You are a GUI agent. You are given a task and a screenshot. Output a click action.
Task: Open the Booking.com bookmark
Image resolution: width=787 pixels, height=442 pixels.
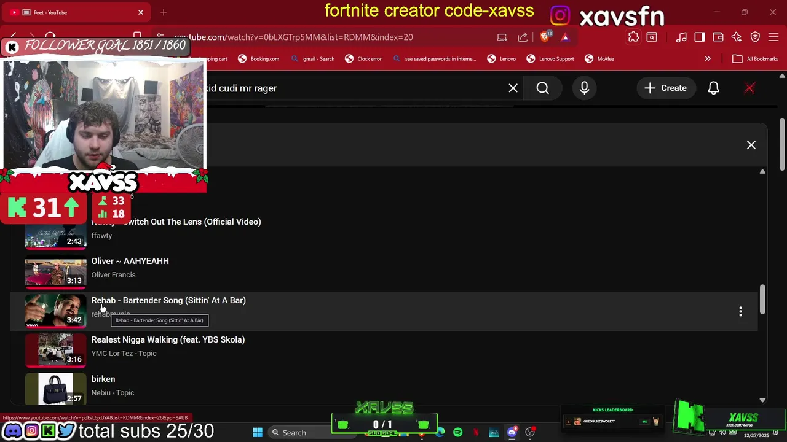pos(259,59)
